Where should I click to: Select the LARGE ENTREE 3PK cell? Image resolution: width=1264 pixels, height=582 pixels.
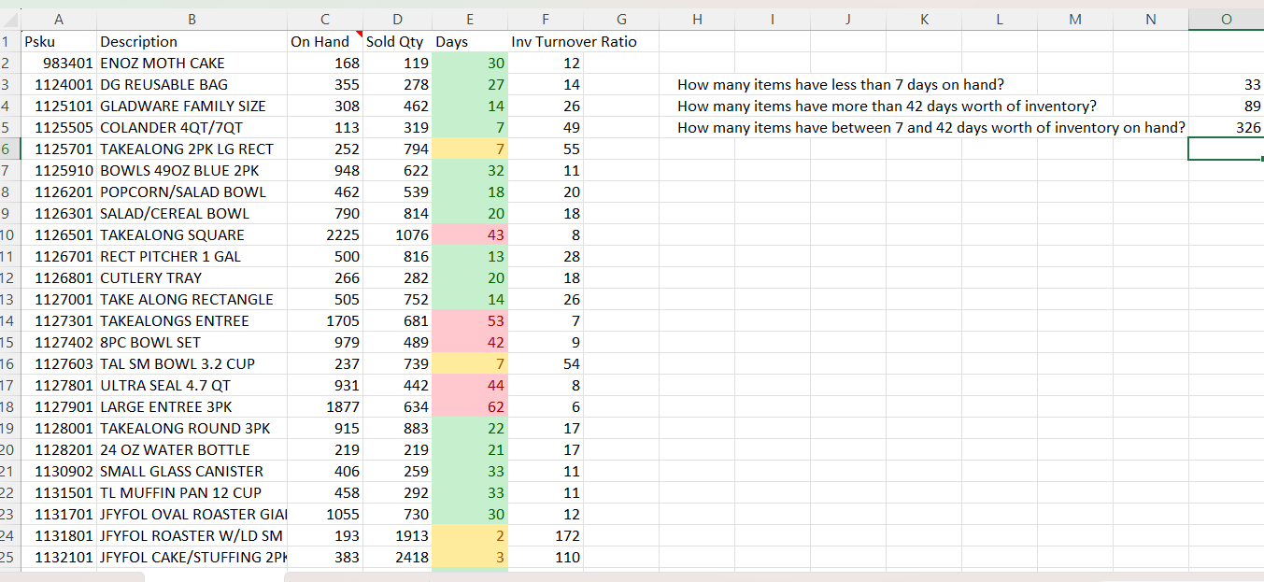(x=192, y=406)
